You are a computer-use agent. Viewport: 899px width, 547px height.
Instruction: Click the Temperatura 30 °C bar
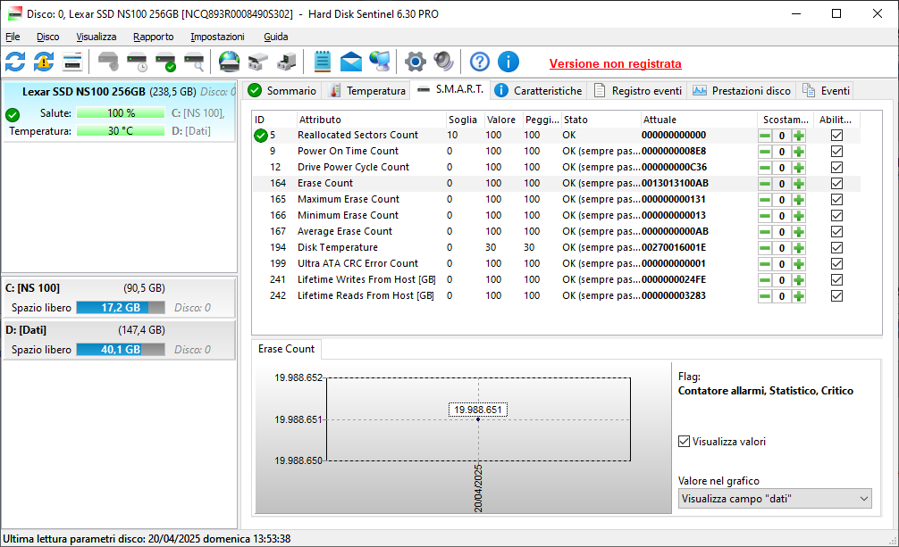click(x=121, y=131)
